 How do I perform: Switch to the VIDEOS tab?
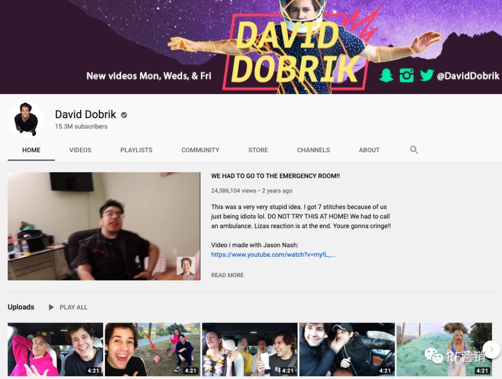click(80, 150)
